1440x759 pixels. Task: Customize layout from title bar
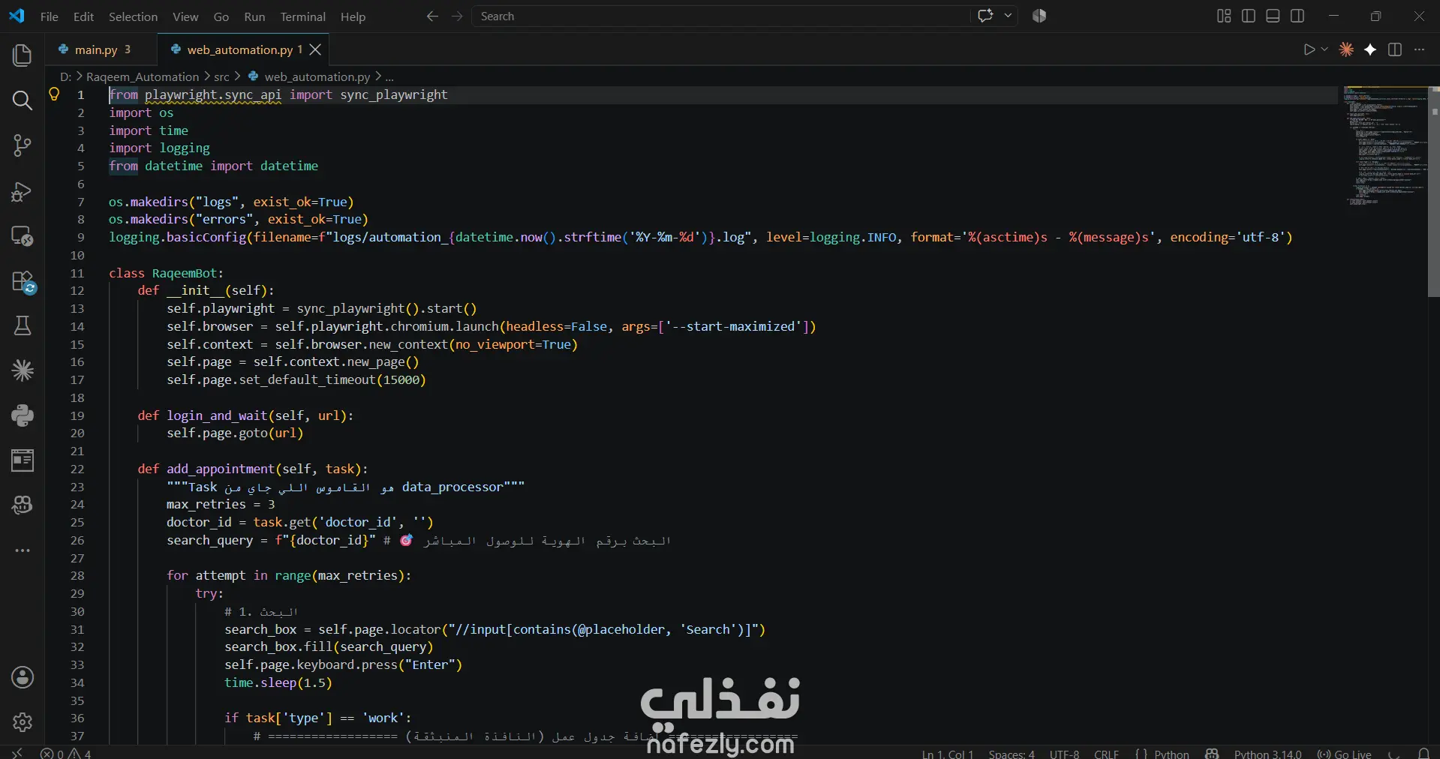(x=1224, y=16)
